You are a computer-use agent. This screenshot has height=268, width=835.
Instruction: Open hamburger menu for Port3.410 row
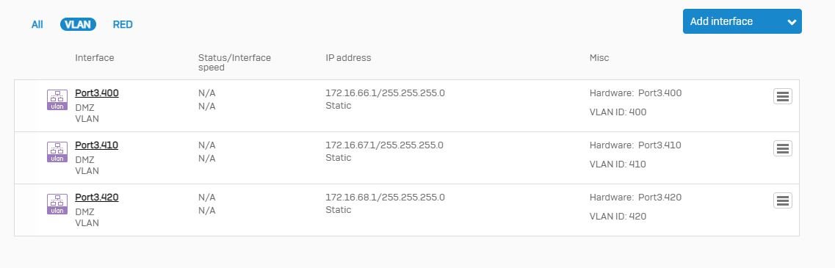point(782,148)
